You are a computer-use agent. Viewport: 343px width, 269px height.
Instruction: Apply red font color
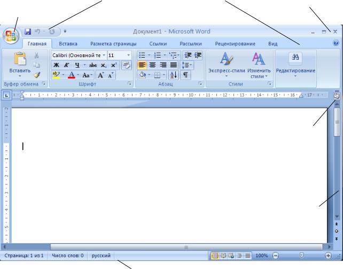point(72,75)
